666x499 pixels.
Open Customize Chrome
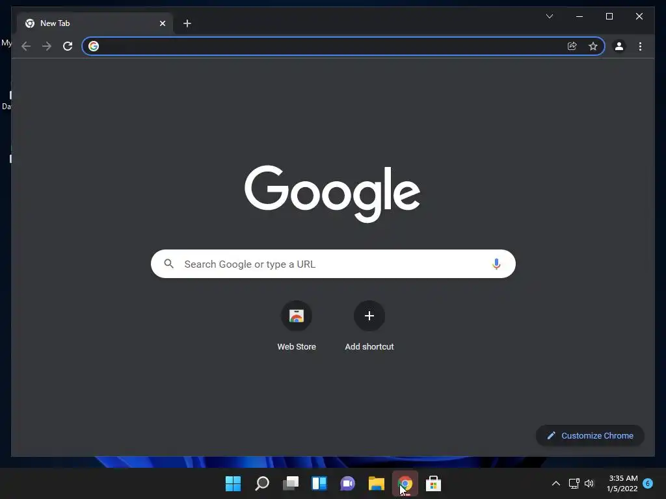590,436
